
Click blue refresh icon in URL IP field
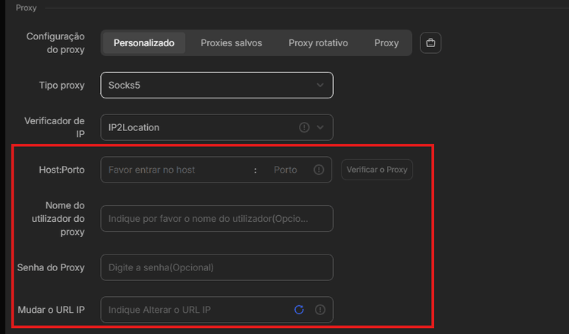point(299,310)
